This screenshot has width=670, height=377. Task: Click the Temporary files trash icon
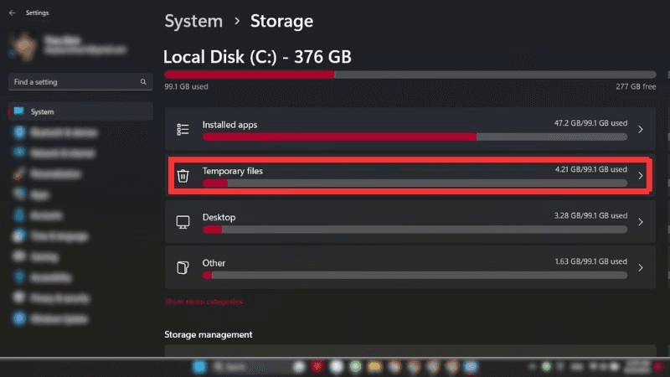[x=183, y=176]
